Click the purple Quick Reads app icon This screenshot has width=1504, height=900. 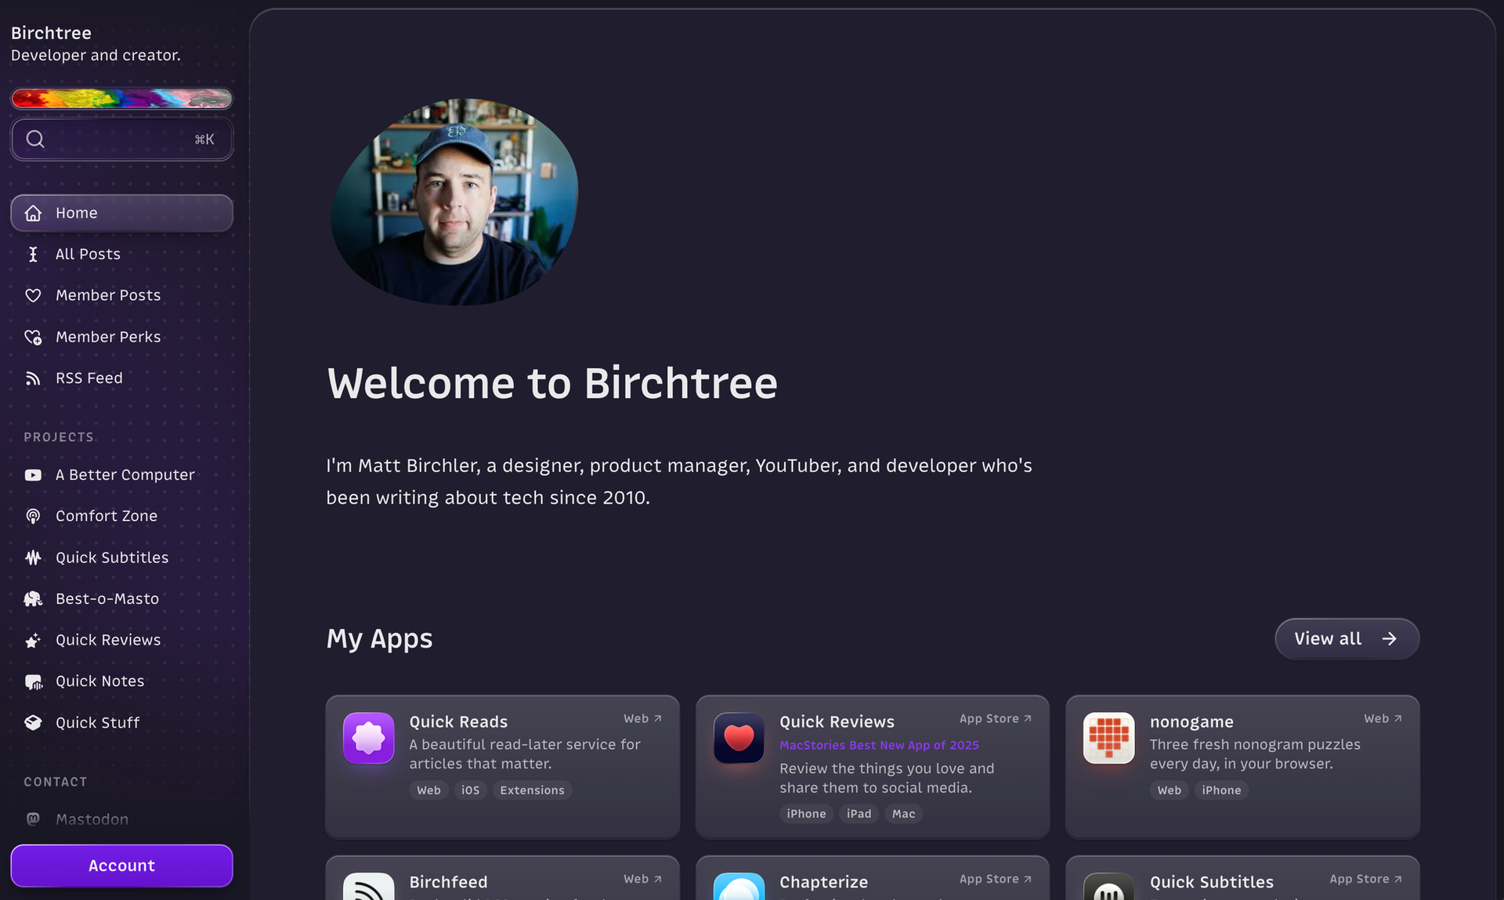click(368, 737)
